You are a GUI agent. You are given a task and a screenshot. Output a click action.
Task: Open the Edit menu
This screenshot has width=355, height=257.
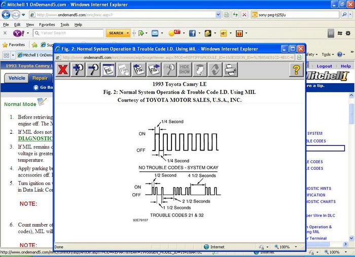(17, 25)
